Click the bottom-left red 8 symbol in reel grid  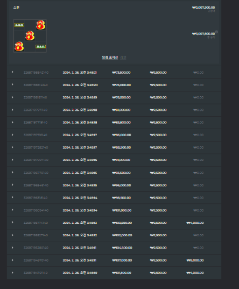pyautogui.click(x=19, y=46)
